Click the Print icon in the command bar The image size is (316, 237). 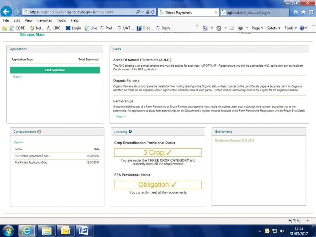pos(240,28)
